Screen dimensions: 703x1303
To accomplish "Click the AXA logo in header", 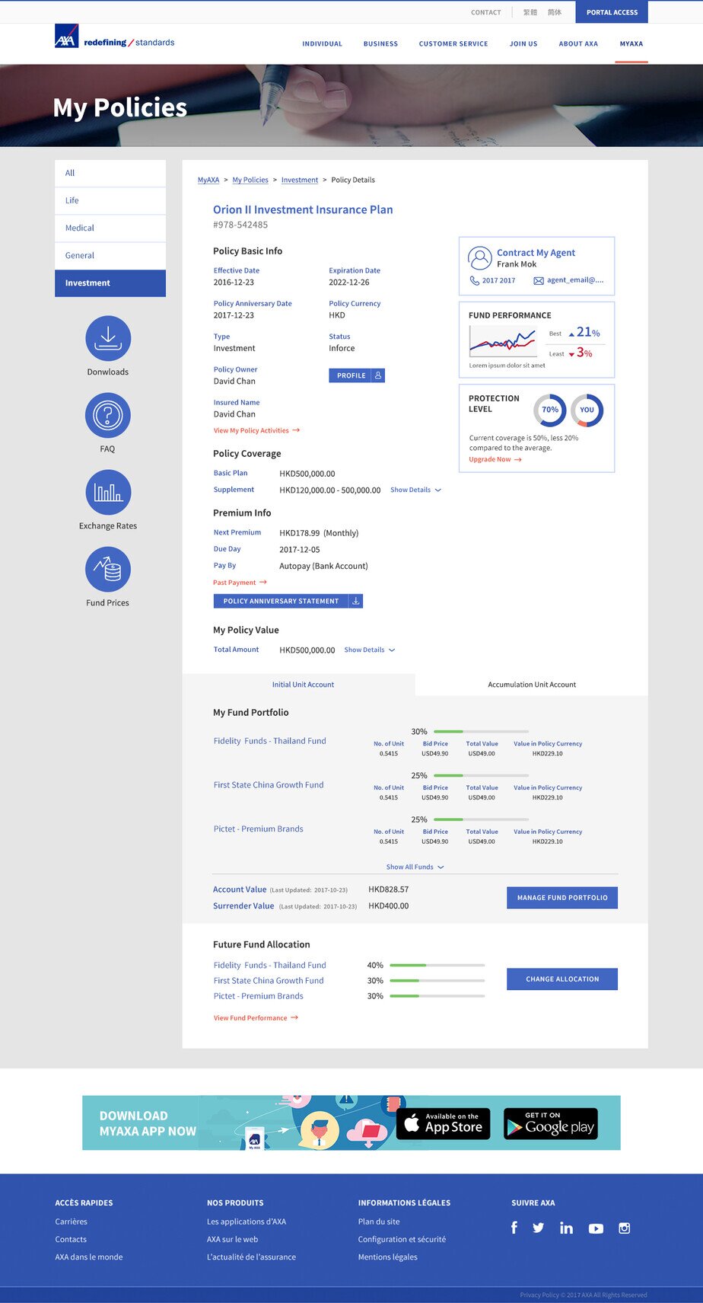I will click(x=67, y=36).
